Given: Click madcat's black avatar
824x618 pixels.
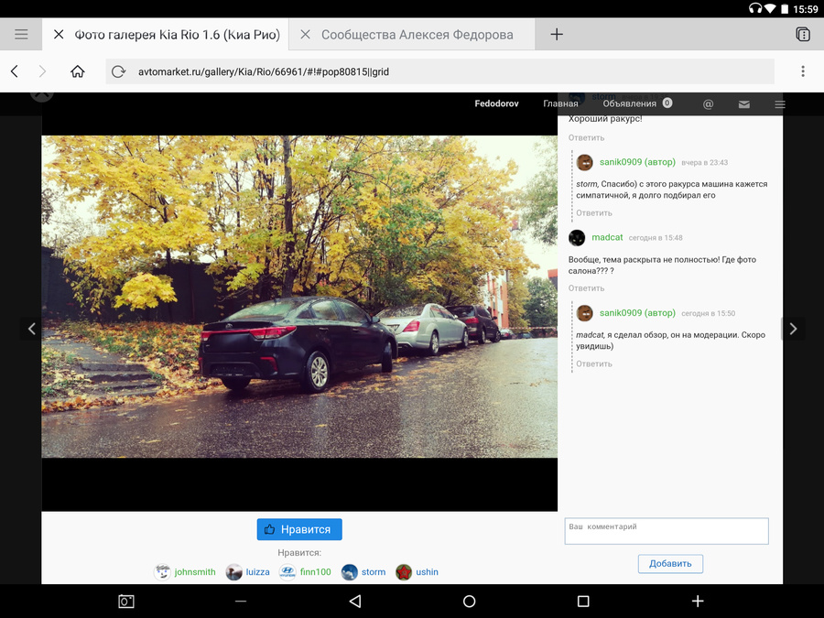Looking at the screenshot, I should [577, 237].
